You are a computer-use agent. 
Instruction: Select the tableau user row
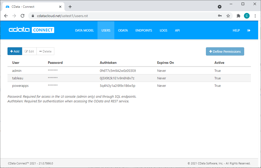click(18, 78)
